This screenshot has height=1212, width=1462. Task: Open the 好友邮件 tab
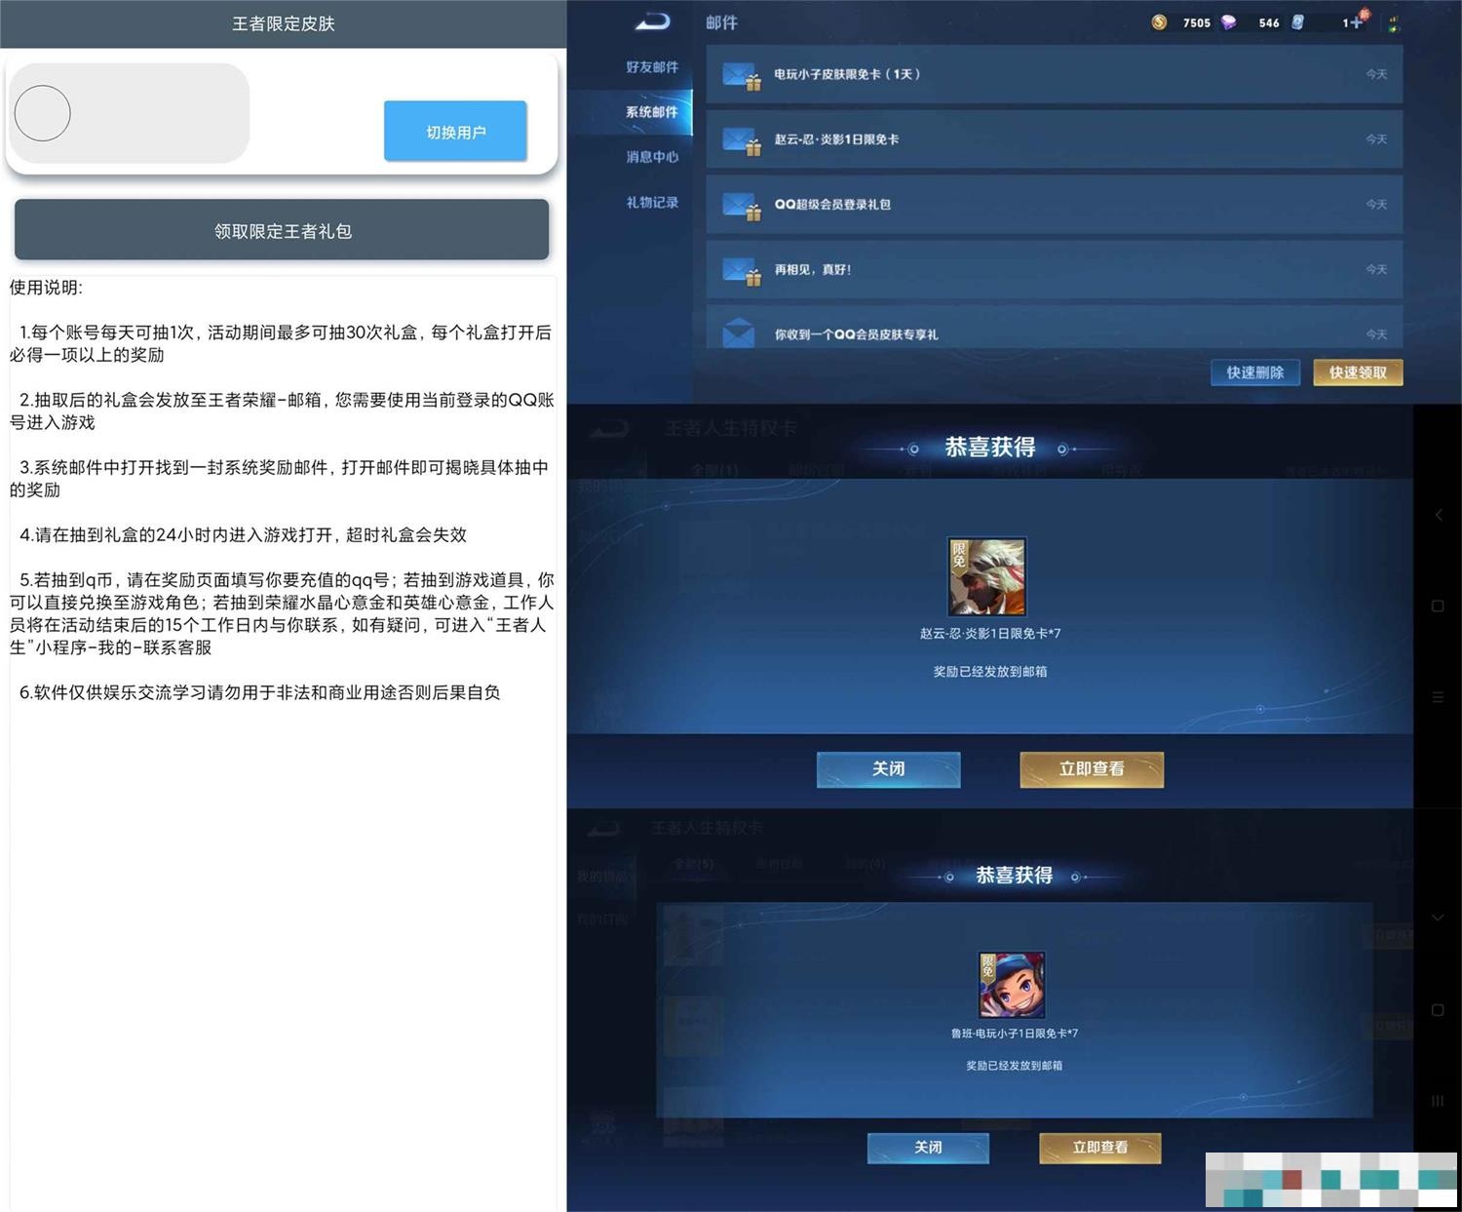pos(652,66)
